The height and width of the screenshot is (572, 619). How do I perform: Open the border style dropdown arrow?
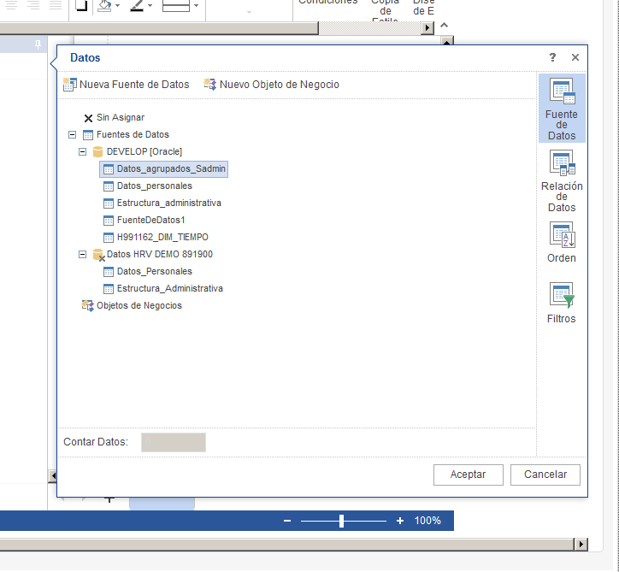point(196,5)
